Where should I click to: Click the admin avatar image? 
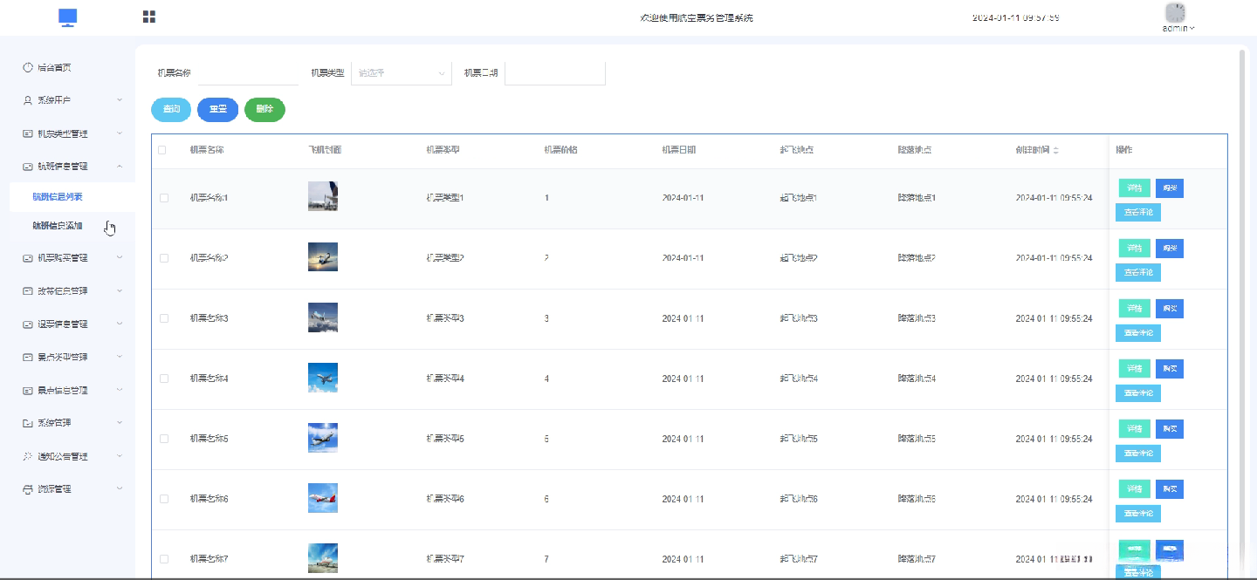[1176, 12]
